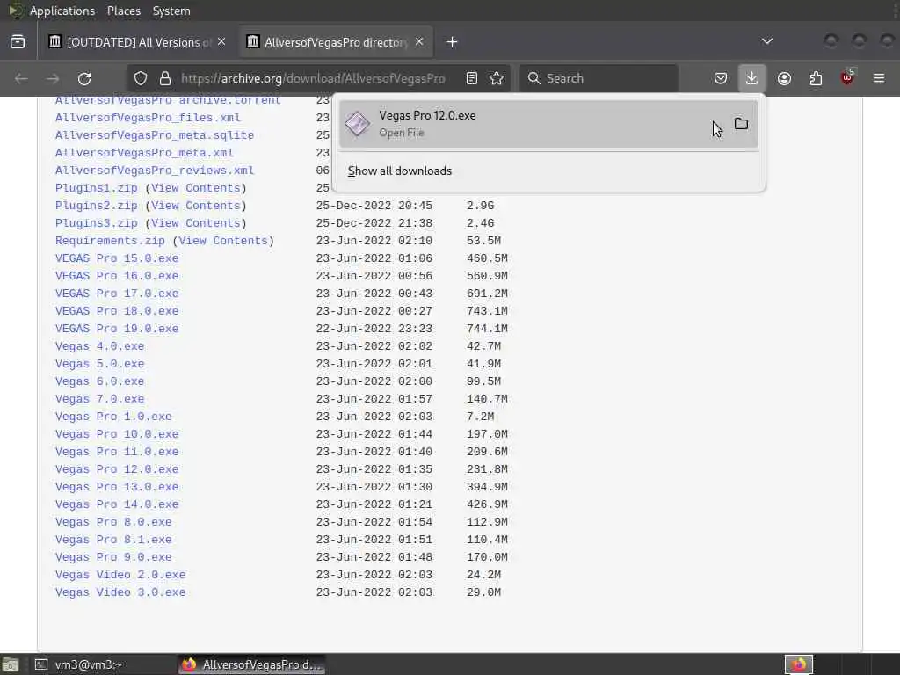Screen dimensions: 900x675
Task: View Contents of Requirements.zip
Action: tap(223, 241)
